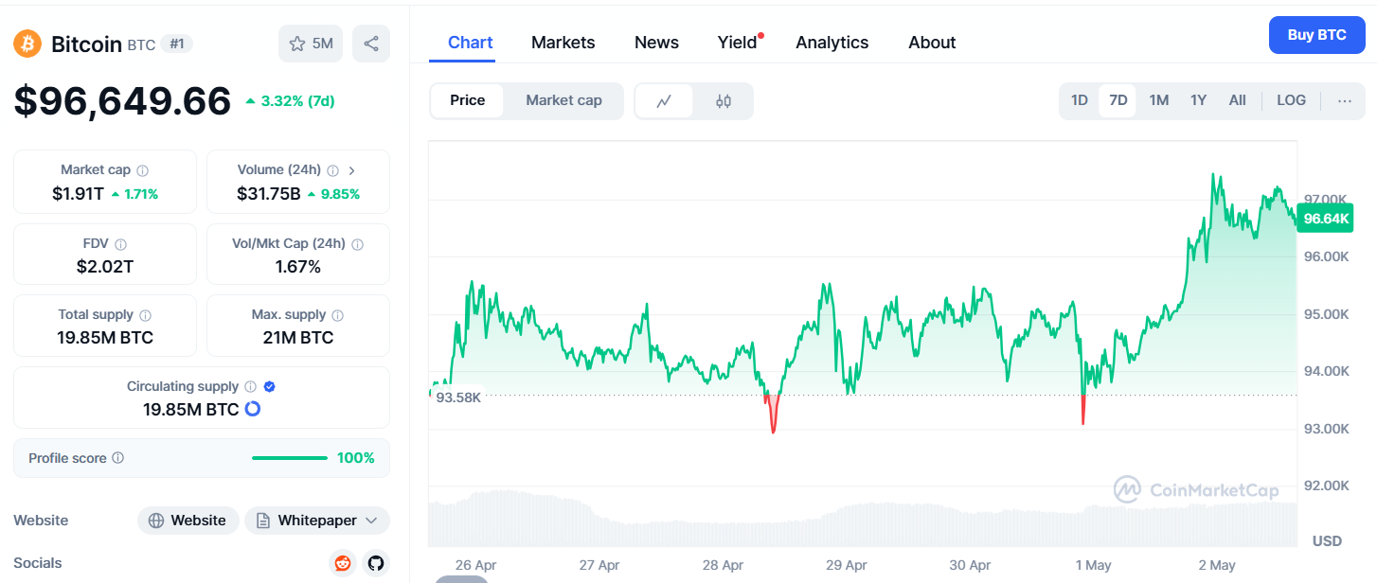This screenshot has width=1377, height=583.
Task: Open the Analytics tab
Action: (x=832, y=43)
